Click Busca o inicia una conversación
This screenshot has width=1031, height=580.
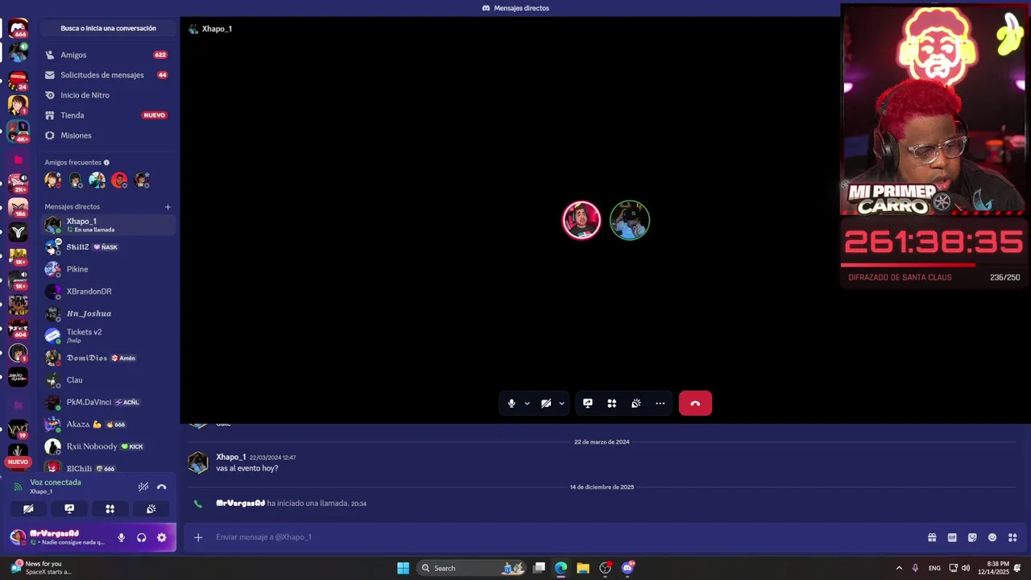tap(108, 28)
